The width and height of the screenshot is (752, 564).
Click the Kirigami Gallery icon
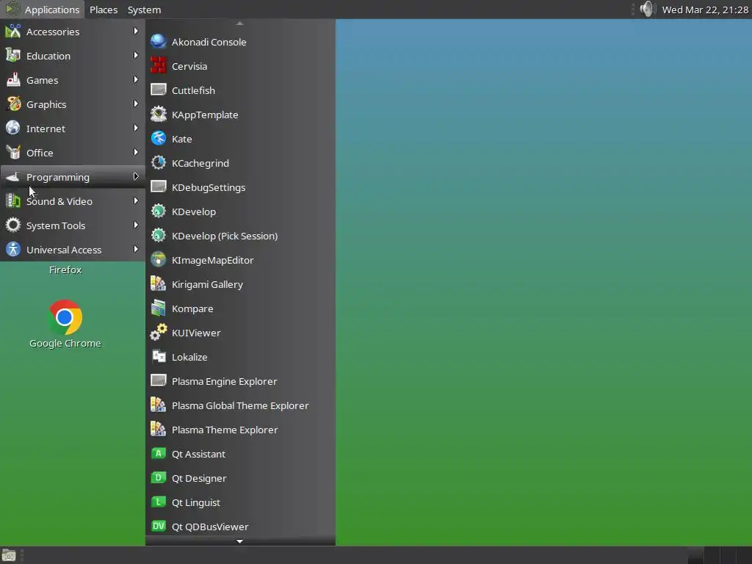tap(159, 284)
